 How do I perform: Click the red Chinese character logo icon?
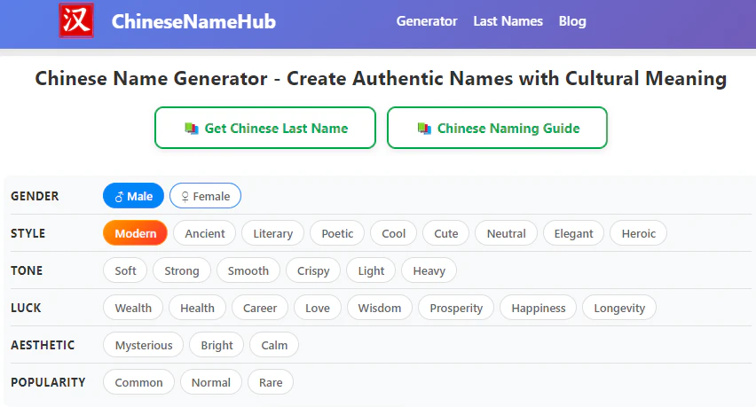76,20
